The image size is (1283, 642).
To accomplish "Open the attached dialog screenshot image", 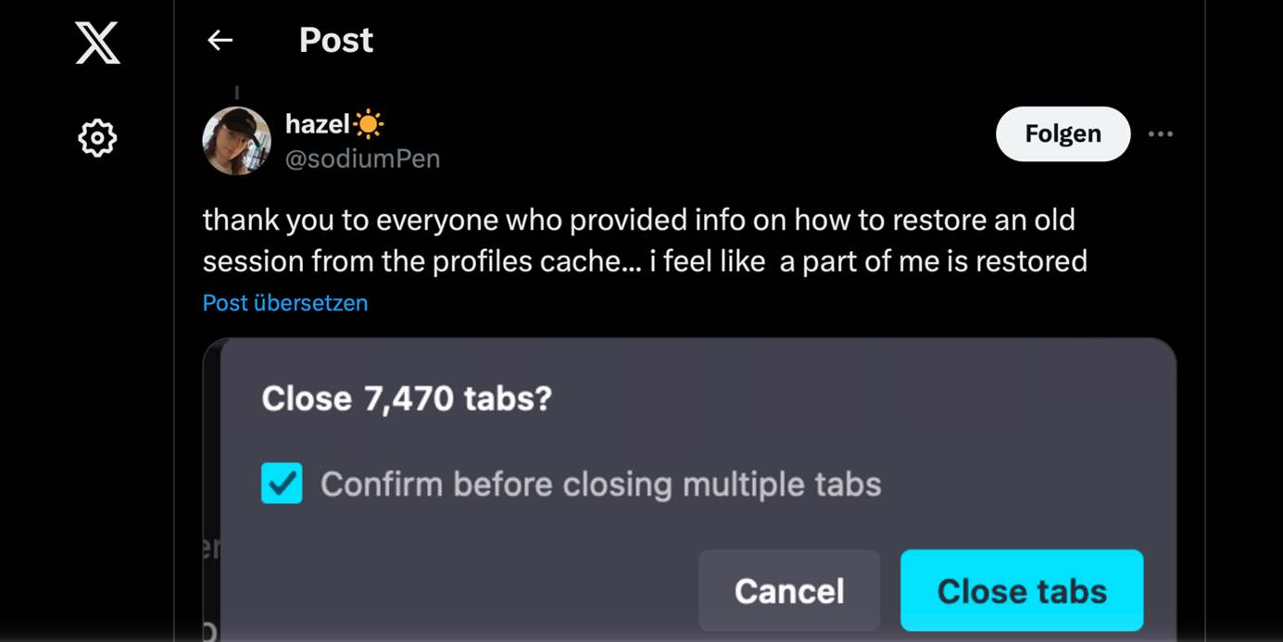I will [x=689, y=490].
